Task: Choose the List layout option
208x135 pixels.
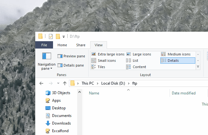Action: [x=132, y=61]
